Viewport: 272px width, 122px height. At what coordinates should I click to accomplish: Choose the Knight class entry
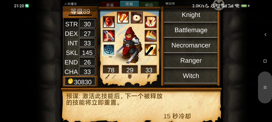pyautogui.click(x=191, y=15)
